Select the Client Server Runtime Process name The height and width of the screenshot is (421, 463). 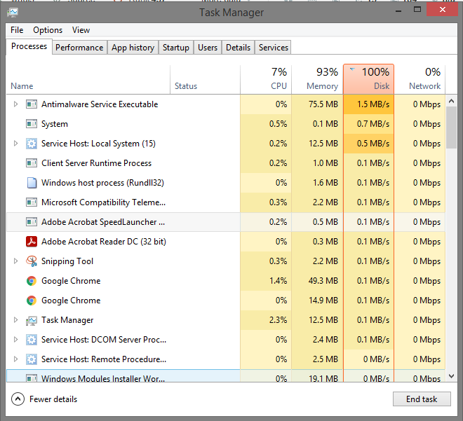[96, 163]
